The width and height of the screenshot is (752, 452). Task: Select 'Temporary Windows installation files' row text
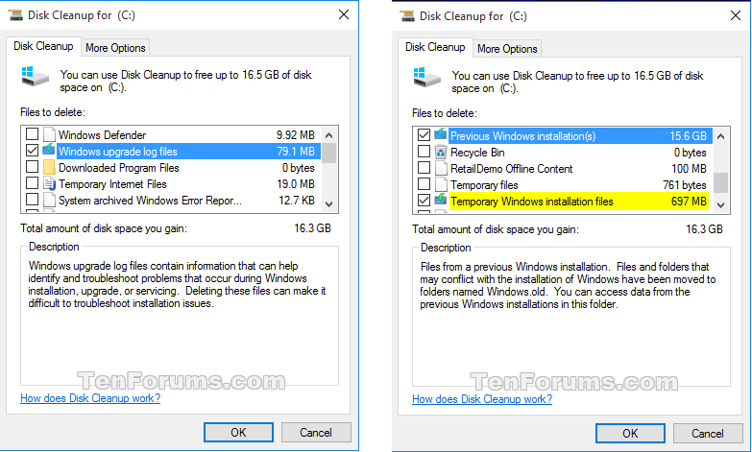[x=532, y=202]
